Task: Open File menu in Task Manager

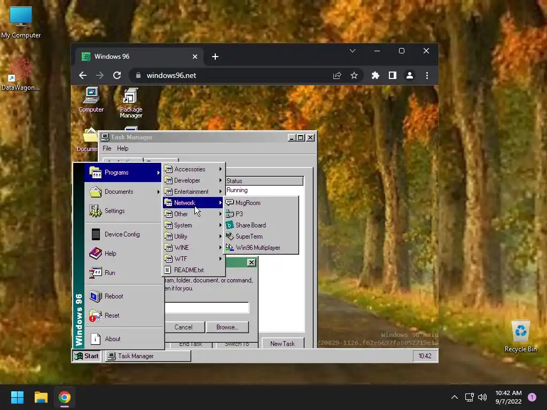Action: pos(107,148)
